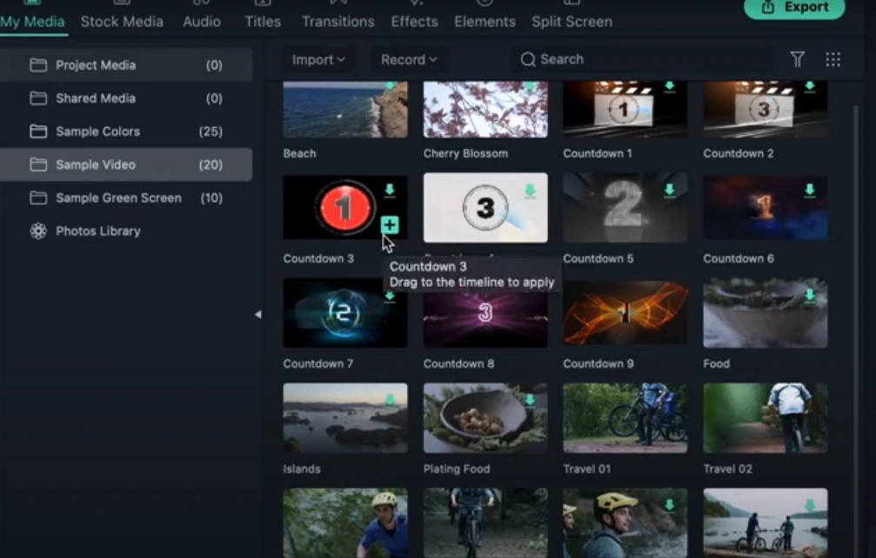Select the Project Media folder
Image resolution: width=876 pixels, height=558 pixels.
click(126, 65)
